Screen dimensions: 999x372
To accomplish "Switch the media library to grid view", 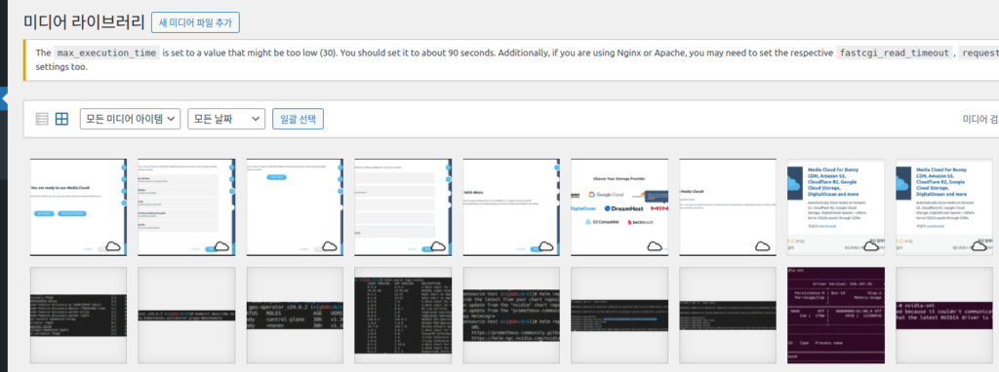I will [x=61, y=119].
